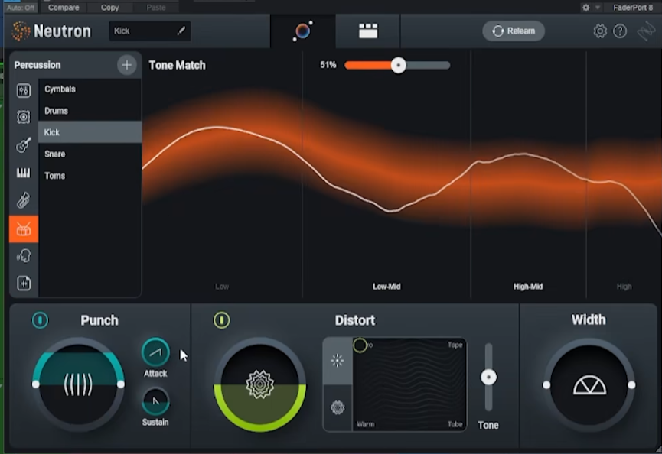The image size is (662, 454).
Task: Select the highlighted percussion drum category icon
Action: (24, 229)
